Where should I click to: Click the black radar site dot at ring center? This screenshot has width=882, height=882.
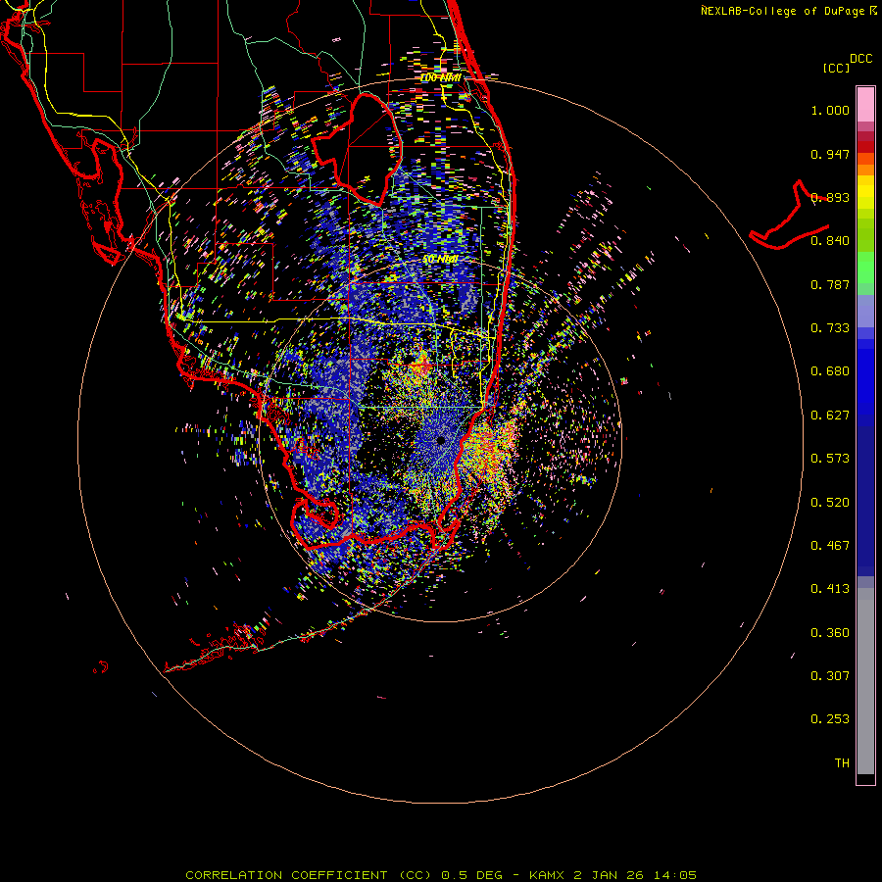pyautogui.click(x=441, y=440)
